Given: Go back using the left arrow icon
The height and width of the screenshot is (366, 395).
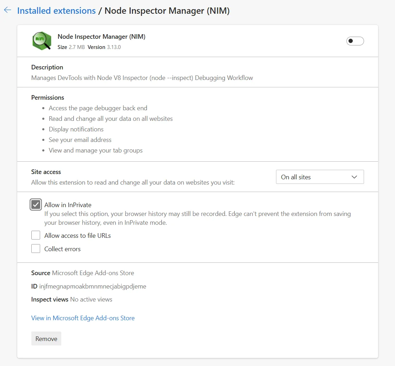Looking at the screenshot, I should pos(7,10).
